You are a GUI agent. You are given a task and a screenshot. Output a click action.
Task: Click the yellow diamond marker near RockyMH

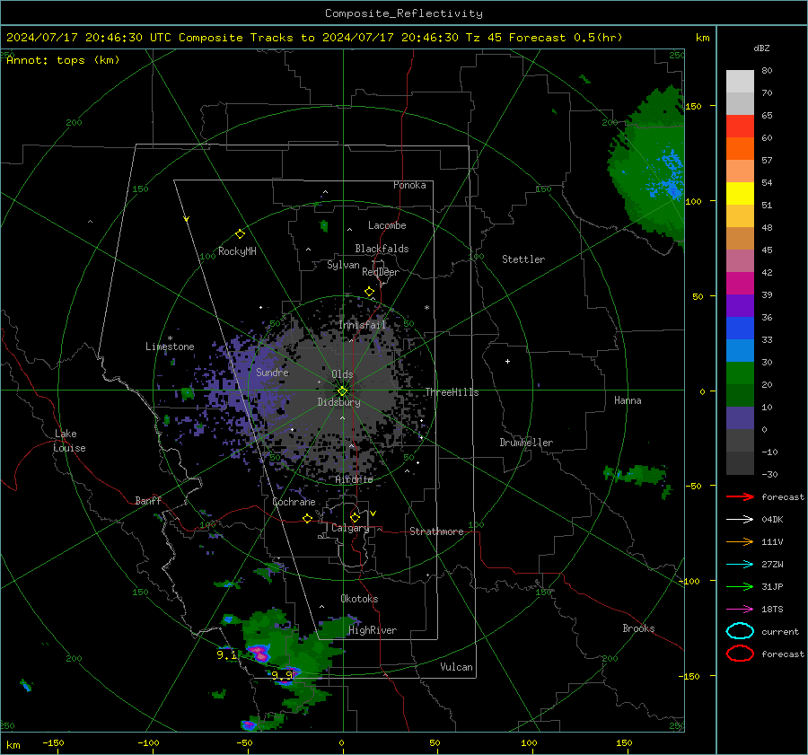pos(240,234)
